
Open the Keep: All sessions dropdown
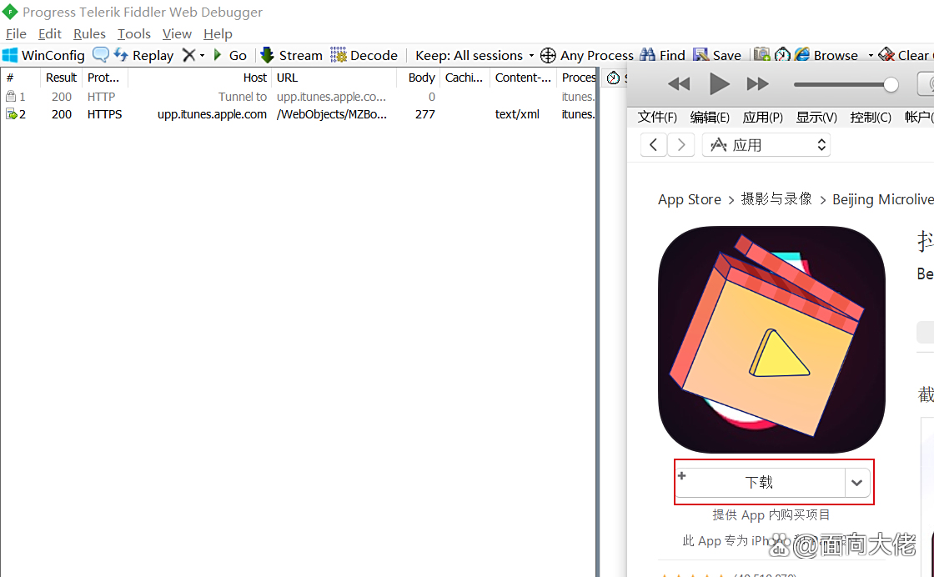pyautogui.click(x=474, y=55)
